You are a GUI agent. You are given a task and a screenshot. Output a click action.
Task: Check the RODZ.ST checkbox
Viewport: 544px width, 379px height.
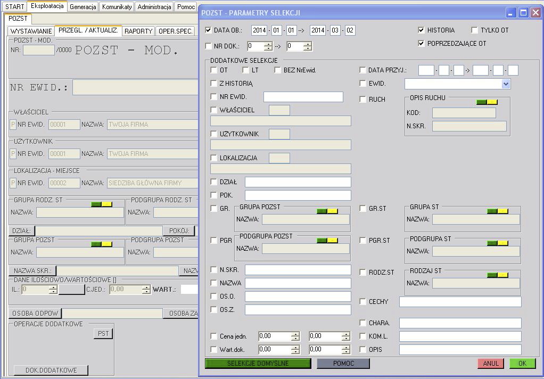pos(362,272)
